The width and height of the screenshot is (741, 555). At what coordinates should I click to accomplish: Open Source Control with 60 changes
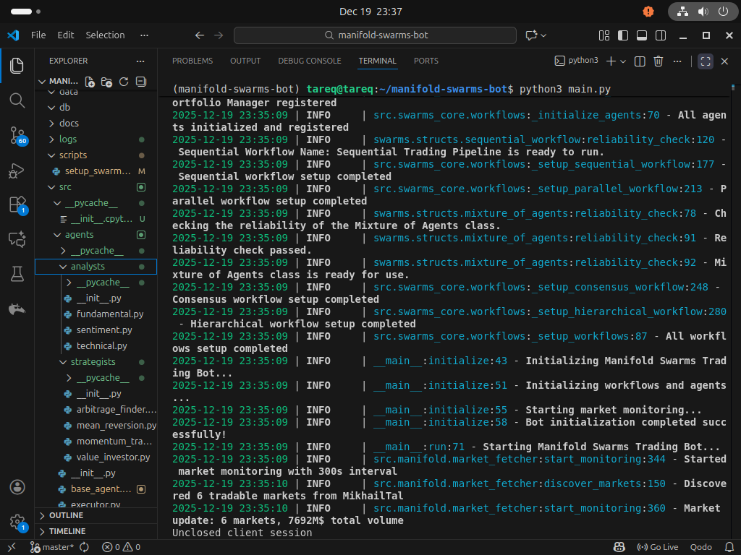pos(18,135)
